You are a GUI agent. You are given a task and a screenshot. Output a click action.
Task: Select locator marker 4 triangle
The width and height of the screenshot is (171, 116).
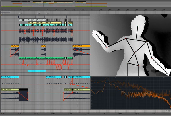pos(47,13)
